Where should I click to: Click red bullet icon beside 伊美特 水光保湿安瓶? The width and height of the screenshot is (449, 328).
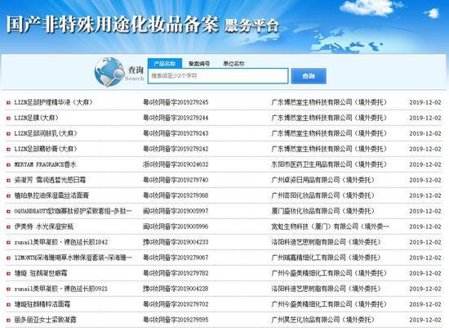click(9, 227)
